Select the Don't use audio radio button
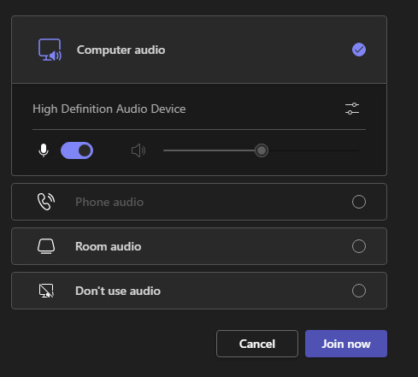418x377 pixels. click(x=359, y=291)
